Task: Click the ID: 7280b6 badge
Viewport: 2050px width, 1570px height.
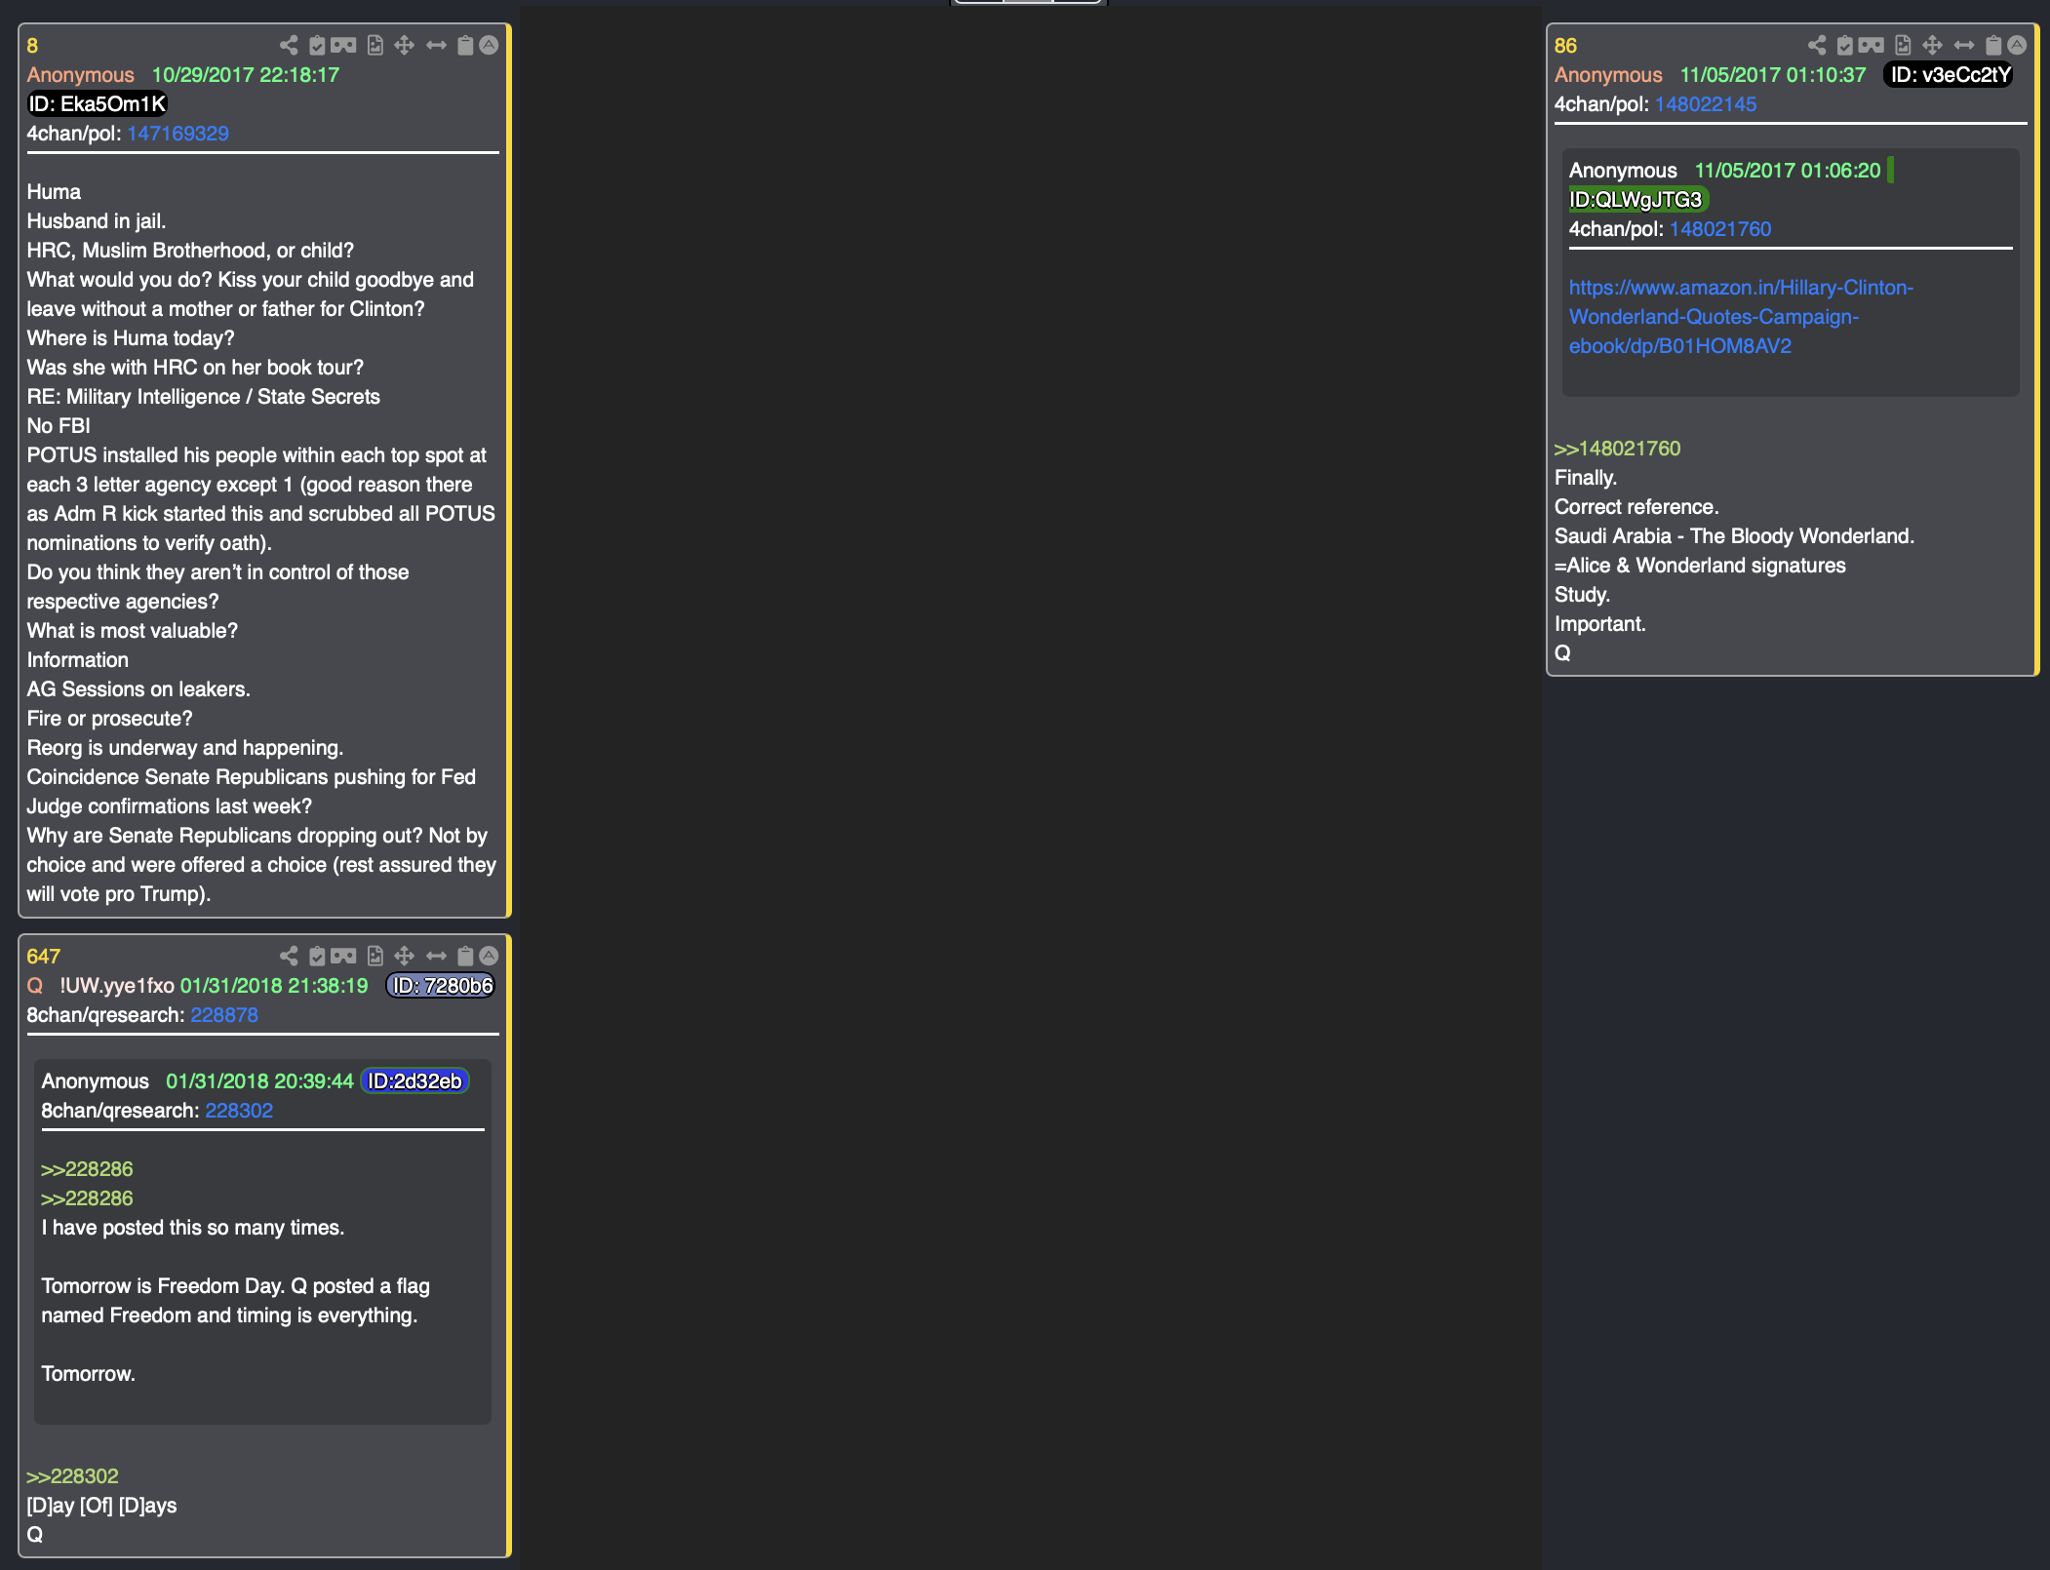Action: coord(441,986)
